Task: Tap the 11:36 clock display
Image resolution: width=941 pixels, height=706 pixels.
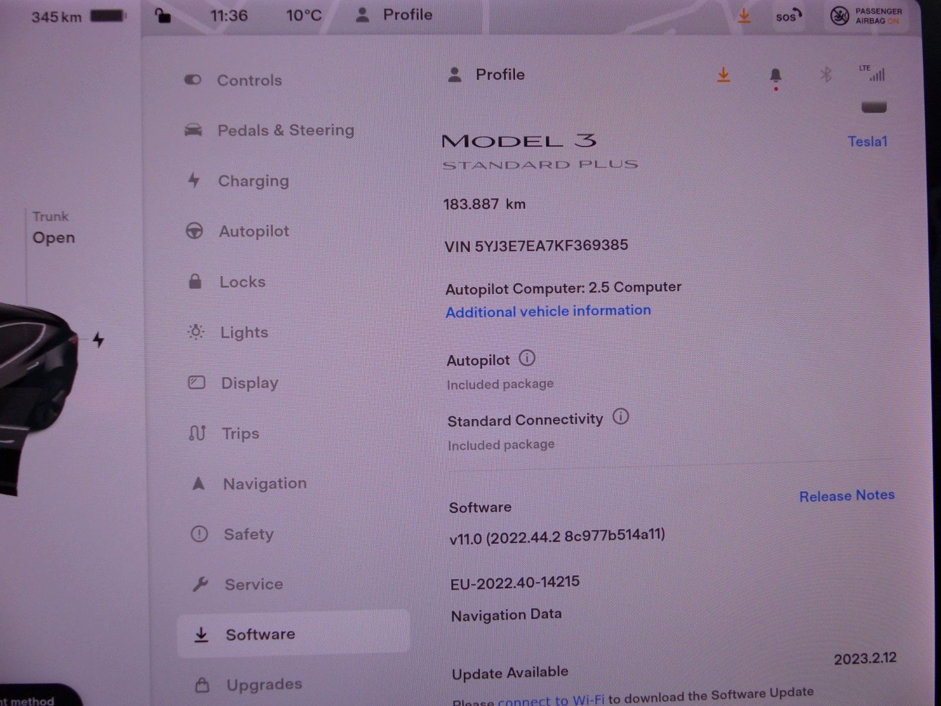Action: coord(229,15)
